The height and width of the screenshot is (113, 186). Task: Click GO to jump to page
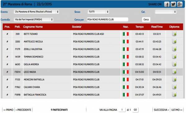pos(135,110)
